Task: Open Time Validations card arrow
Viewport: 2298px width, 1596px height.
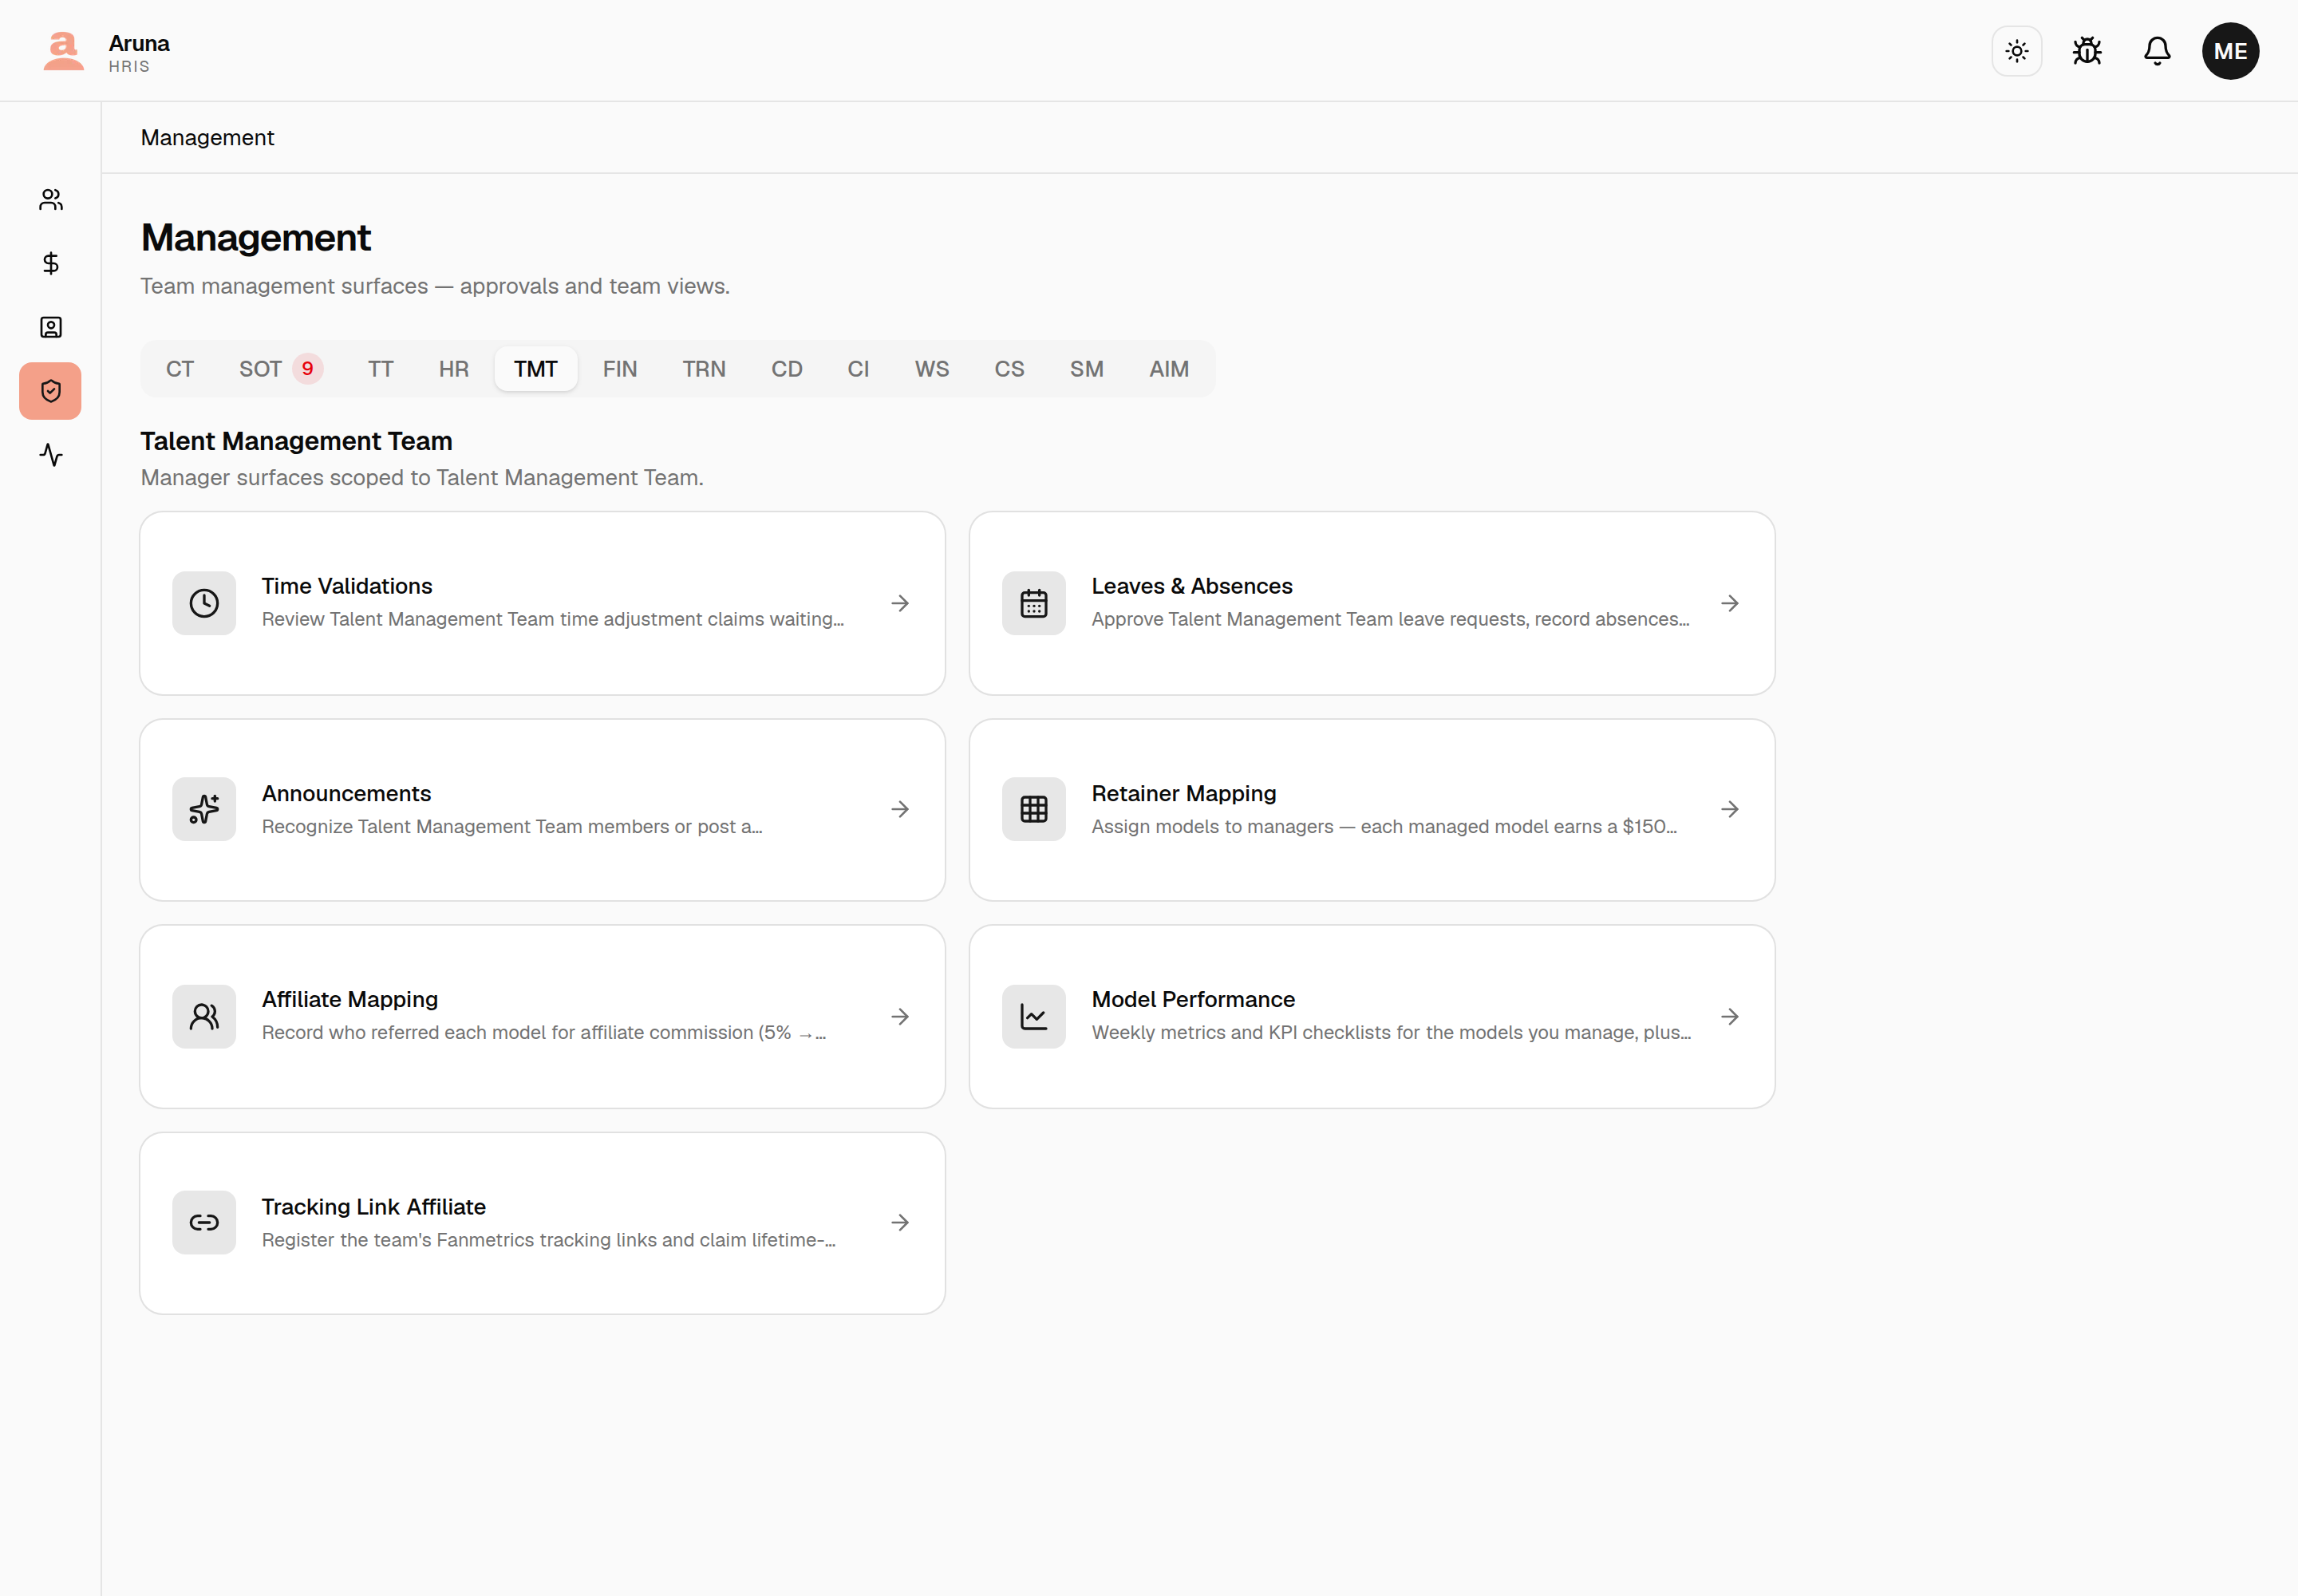Action: [900, 603]
